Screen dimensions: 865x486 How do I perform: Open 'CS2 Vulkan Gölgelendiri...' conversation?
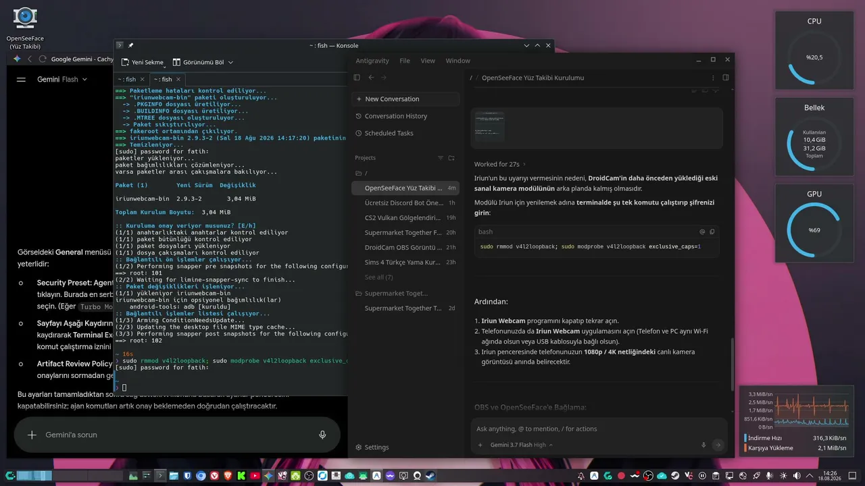point(405,217)
